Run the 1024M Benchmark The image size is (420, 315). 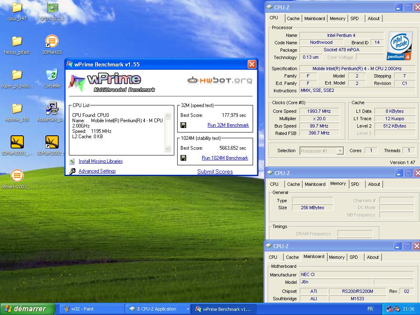225,158
